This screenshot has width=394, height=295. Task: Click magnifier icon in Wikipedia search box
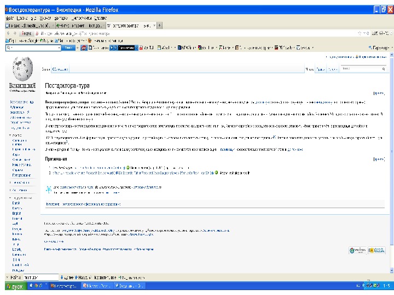tap(384, 69)
